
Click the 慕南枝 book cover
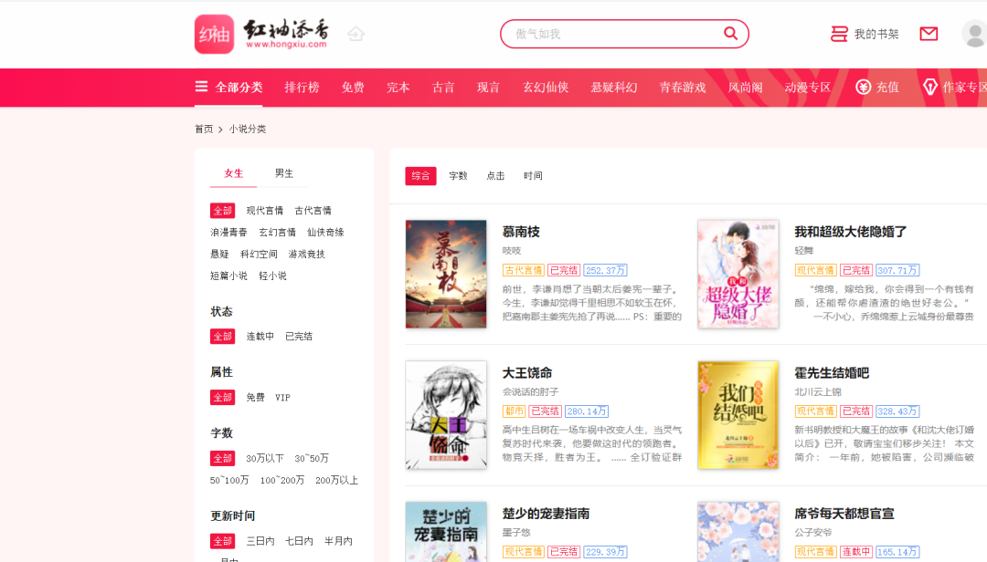click(x=446, y=274)
